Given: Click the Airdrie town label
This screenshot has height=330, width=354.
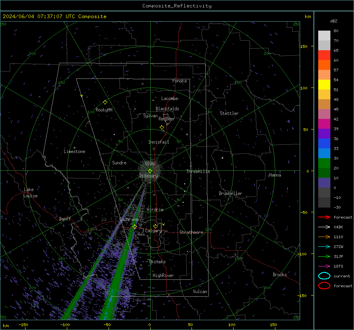Looking at the screenshot, I should point(155,210).
